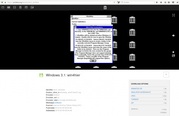Click the green floppy disk software icon beside title
The image size is (179, 116).
41,75
